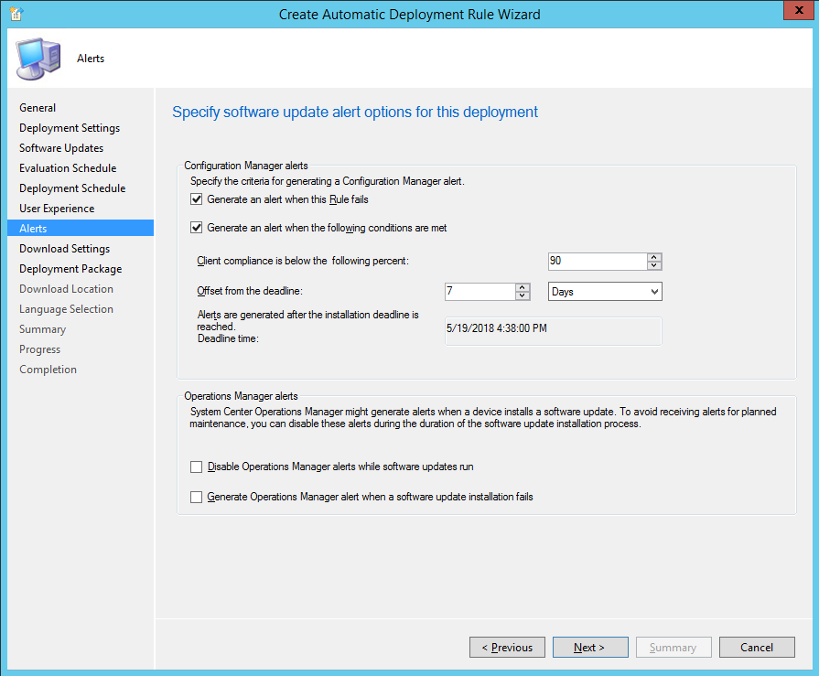819x676 pixels.
Task: Increase client compliance percent with up arrow
Action: pyautogui.click(x=653, y=257)
